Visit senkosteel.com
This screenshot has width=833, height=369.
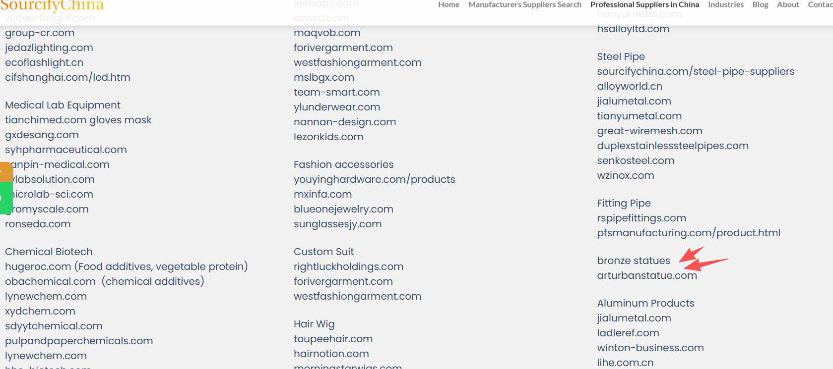(x=636, y=161)
